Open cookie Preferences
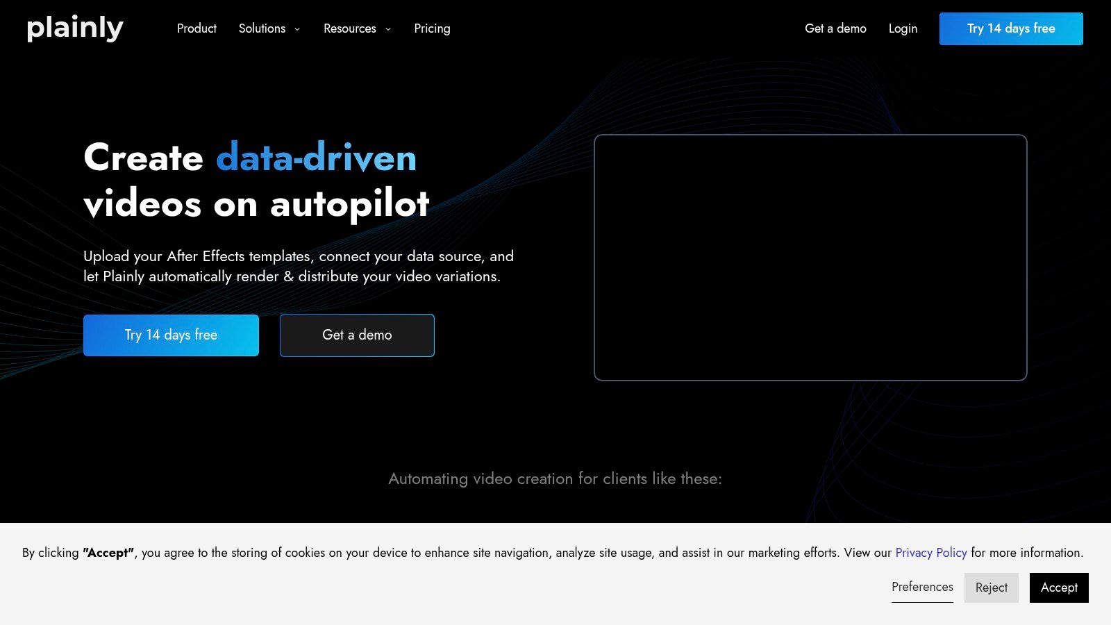This screenshot has height=625, width=1111. click(922, 587)
